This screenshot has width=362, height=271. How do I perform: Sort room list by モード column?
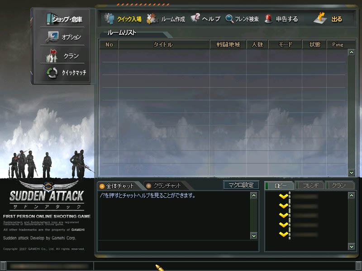[285, 44]
